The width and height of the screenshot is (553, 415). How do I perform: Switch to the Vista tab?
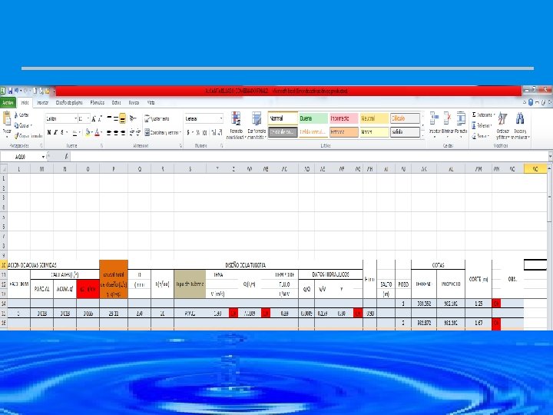[x=151, y=103]
